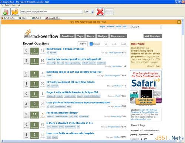
Task: Click the Tags navigation button
Action: point(80,36)
